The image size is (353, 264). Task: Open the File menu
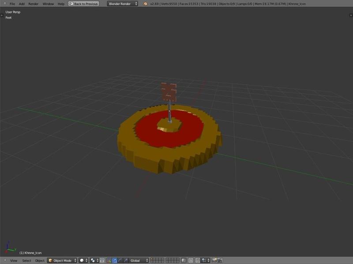[12, 4]
